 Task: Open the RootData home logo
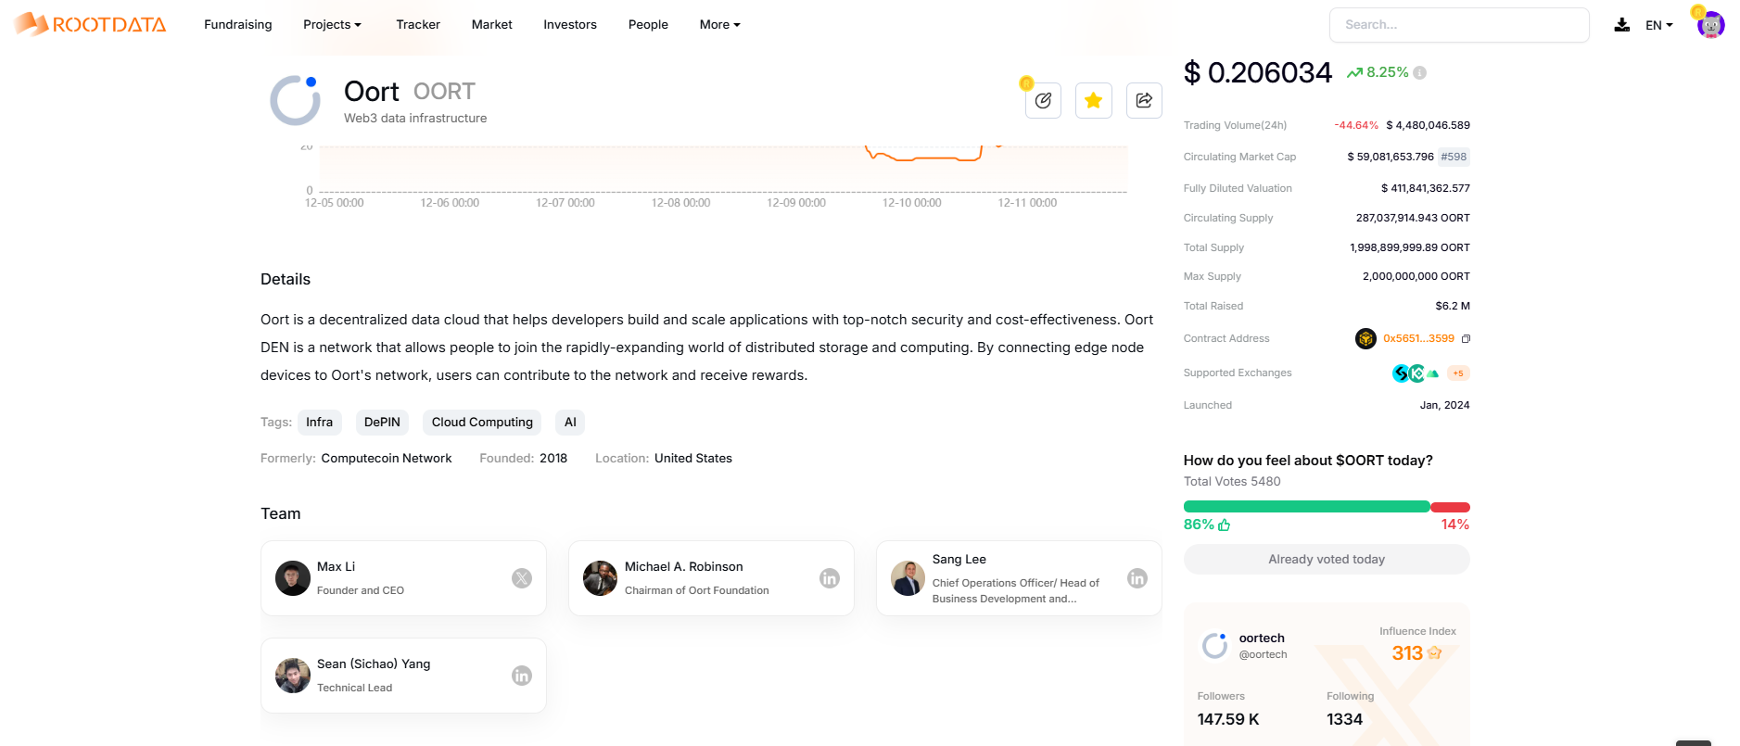[90, 24]
